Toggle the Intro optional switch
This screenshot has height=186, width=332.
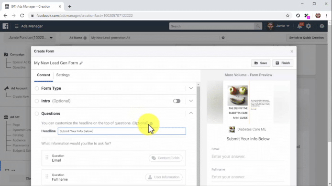tap(177, 101)
